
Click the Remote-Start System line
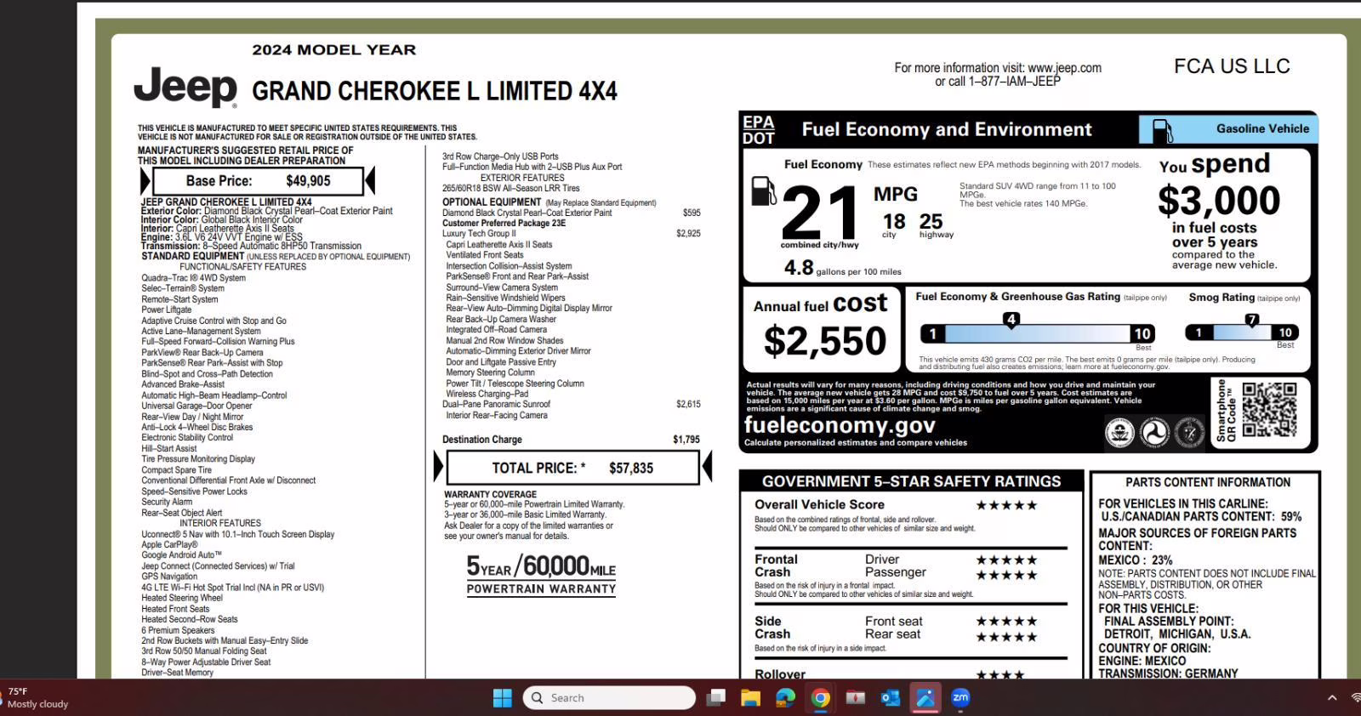click(x=179, y=299)
